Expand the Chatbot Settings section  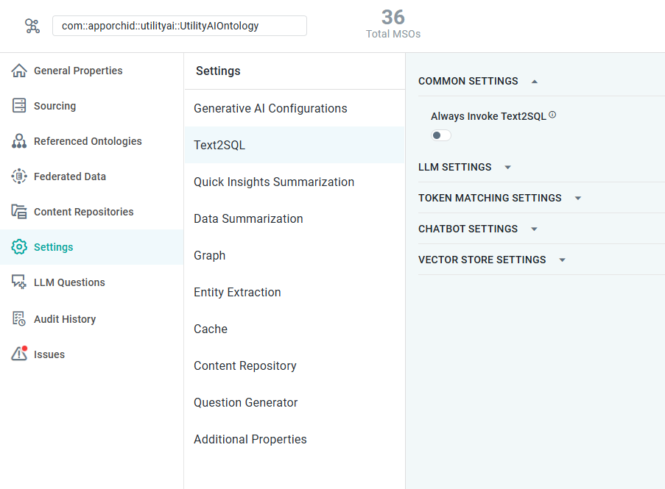click(x=534, y=229)
